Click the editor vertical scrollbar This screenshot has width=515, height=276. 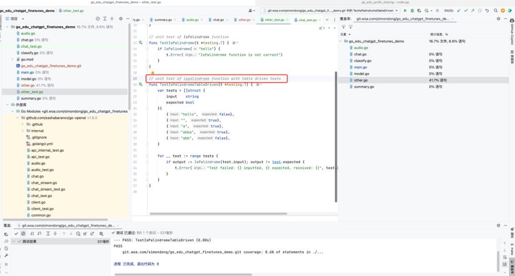click(x=336, y=136)
